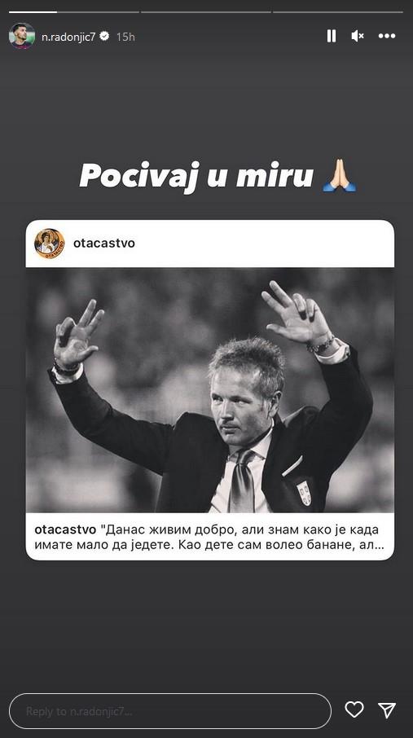This screenshot has width=413, height=738.
Task: Tap the otacastvo round profile avatar
Action: tap(50, 244)
